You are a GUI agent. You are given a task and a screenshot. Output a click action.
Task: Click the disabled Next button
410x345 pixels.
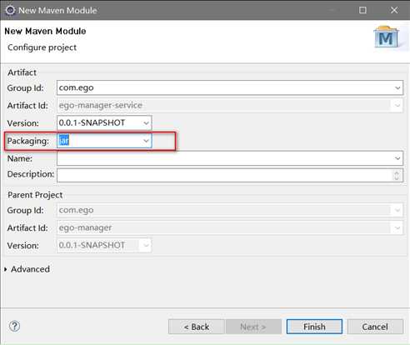tap(253, 327)
